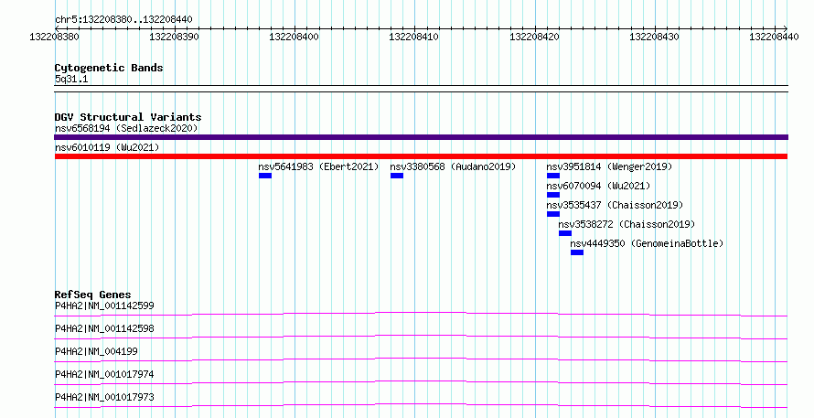The height and width of the screenshot is (418, 814).
Task: Select the nsv3538272 blue variant block
Action: pyautogui.click(x=565, y=233)
